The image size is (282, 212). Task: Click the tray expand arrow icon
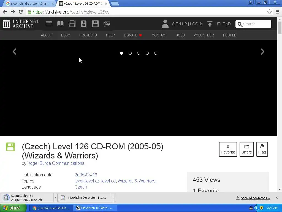click(x=256, y=208)
